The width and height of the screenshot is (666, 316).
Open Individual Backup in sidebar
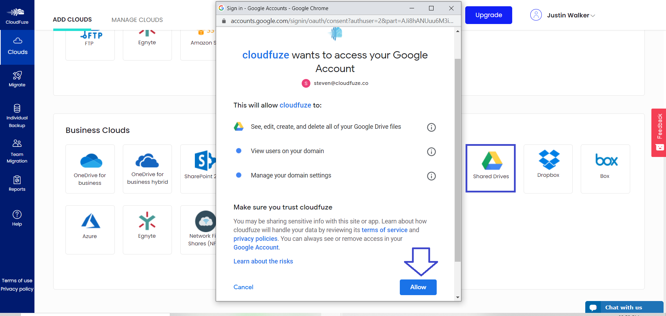tap(17, 116)
